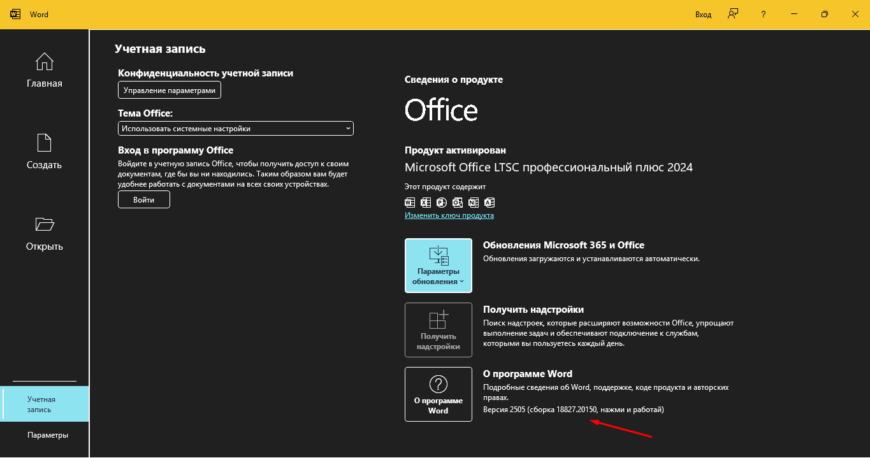
Task: Expand the Тема Office dropdown
Action: pyautogui.click(x=236, y=128)
